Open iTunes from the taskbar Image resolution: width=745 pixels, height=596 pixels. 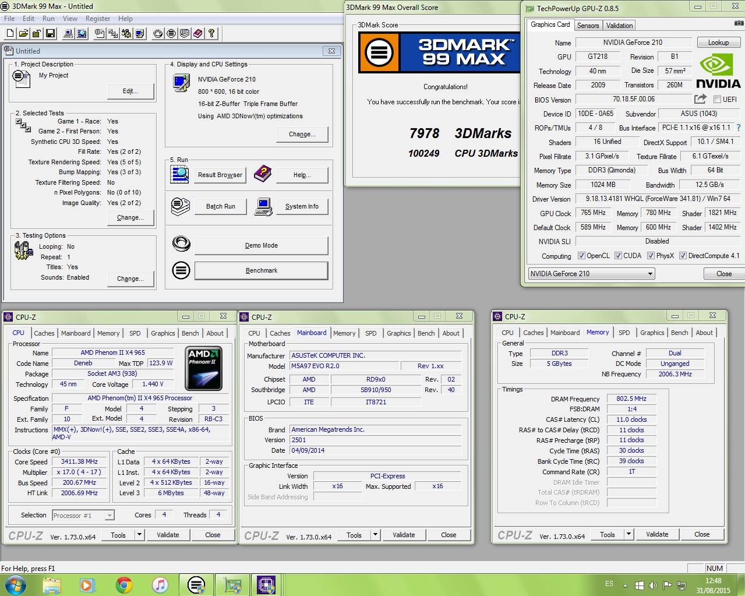pyautogui.click(x=160, y=584)
